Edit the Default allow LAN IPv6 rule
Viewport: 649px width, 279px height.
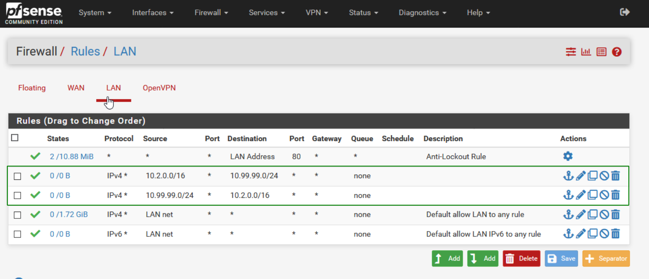coord(581,234)
